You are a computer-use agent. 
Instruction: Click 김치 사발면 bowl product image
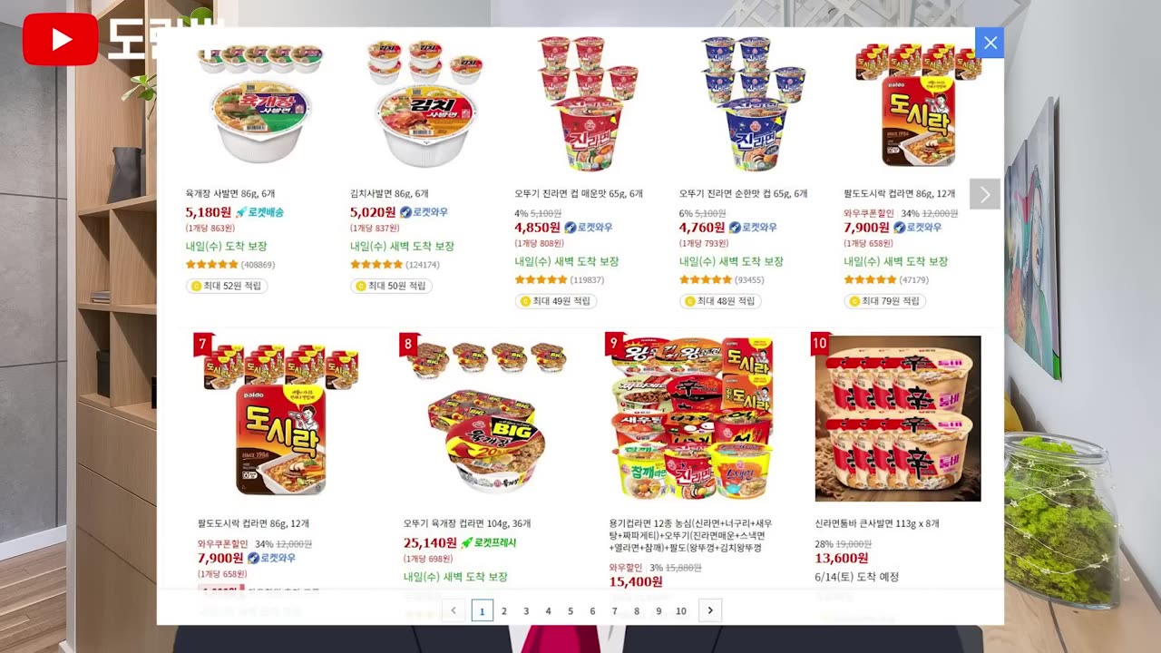(x=425, y=103)
